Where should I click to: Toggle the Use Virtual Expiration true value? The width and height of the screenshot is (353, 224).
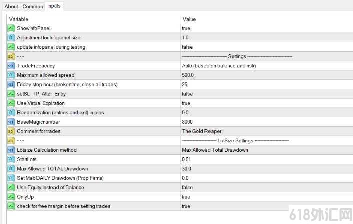[267, 103]
